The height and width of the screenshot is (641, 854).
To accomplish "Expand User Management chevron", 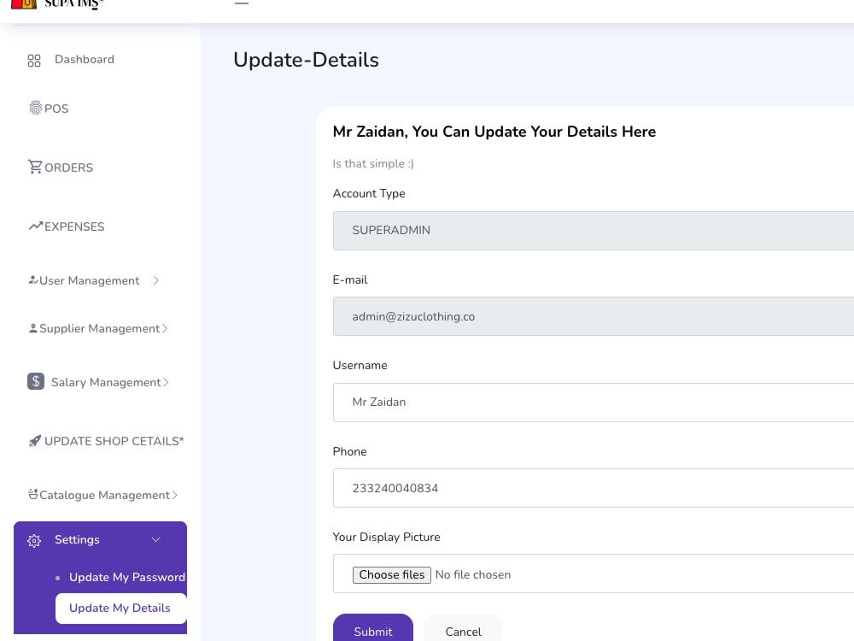I will (155, 280).
